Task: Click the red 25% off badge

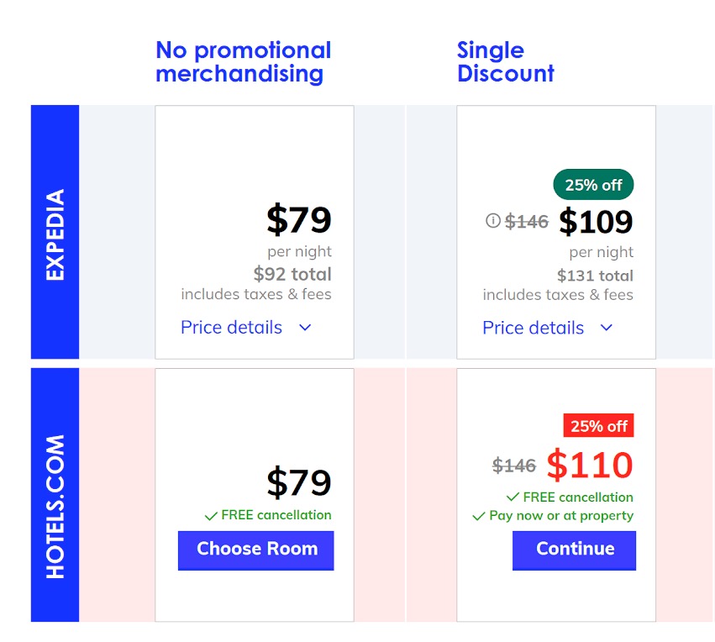Action: pyautogui.click(x=598, y=426)
